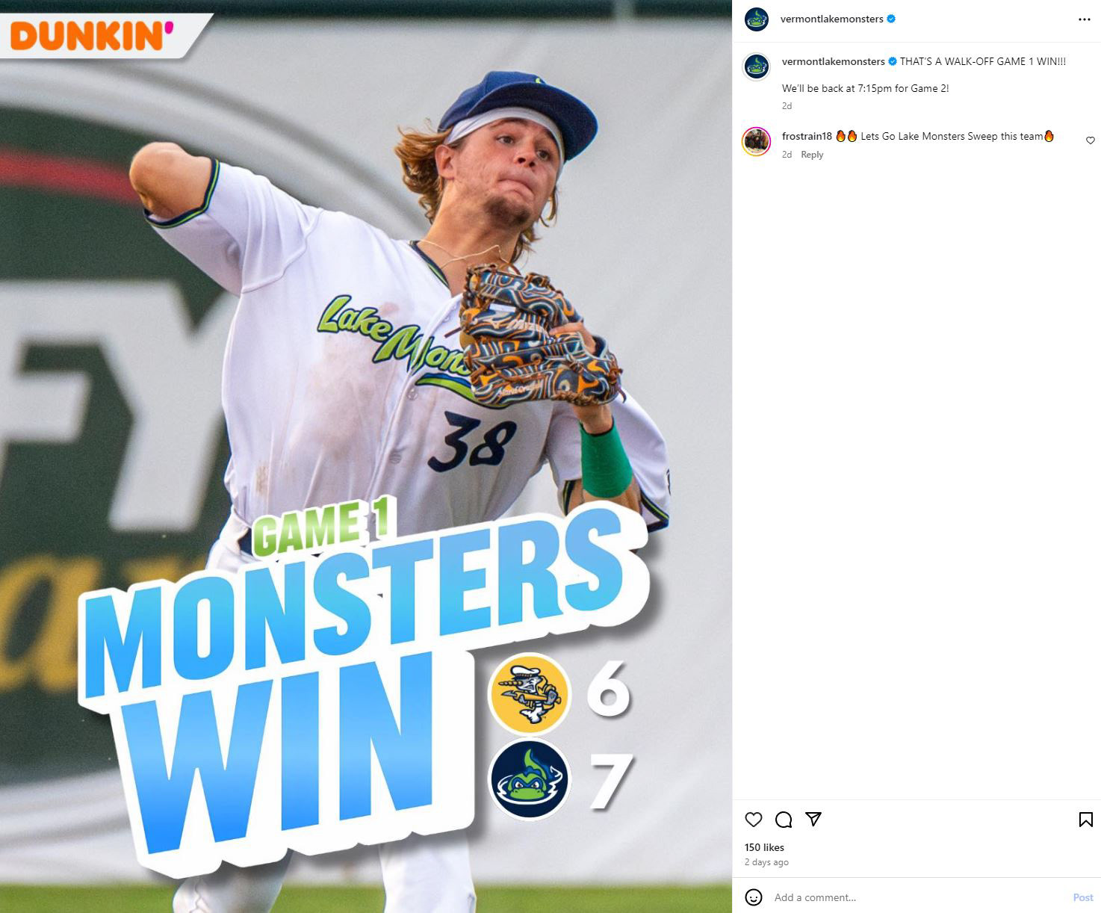This screenshot has height=913, width=1101.
Task: Click the Monsters Win post image
Action: point(366,456)
